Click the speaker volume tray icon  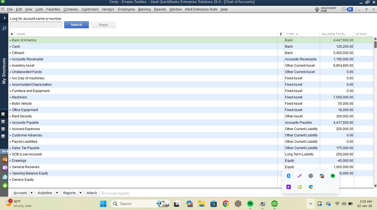[x=344, y=204]
